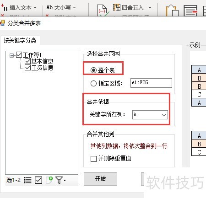This screenshot has height=198, width=206.
Task: Uncheck the 基本信息 sheet checkbox
Action: coord(27,61)
